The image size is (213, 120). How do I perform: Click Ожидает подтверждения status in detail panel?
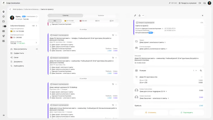click(x=145, y=22)
